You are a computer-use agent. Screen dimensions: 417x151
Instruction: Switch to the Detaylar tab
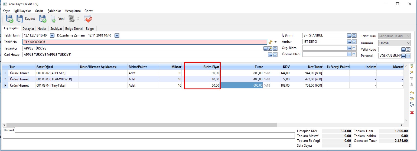tap(28, 28)
